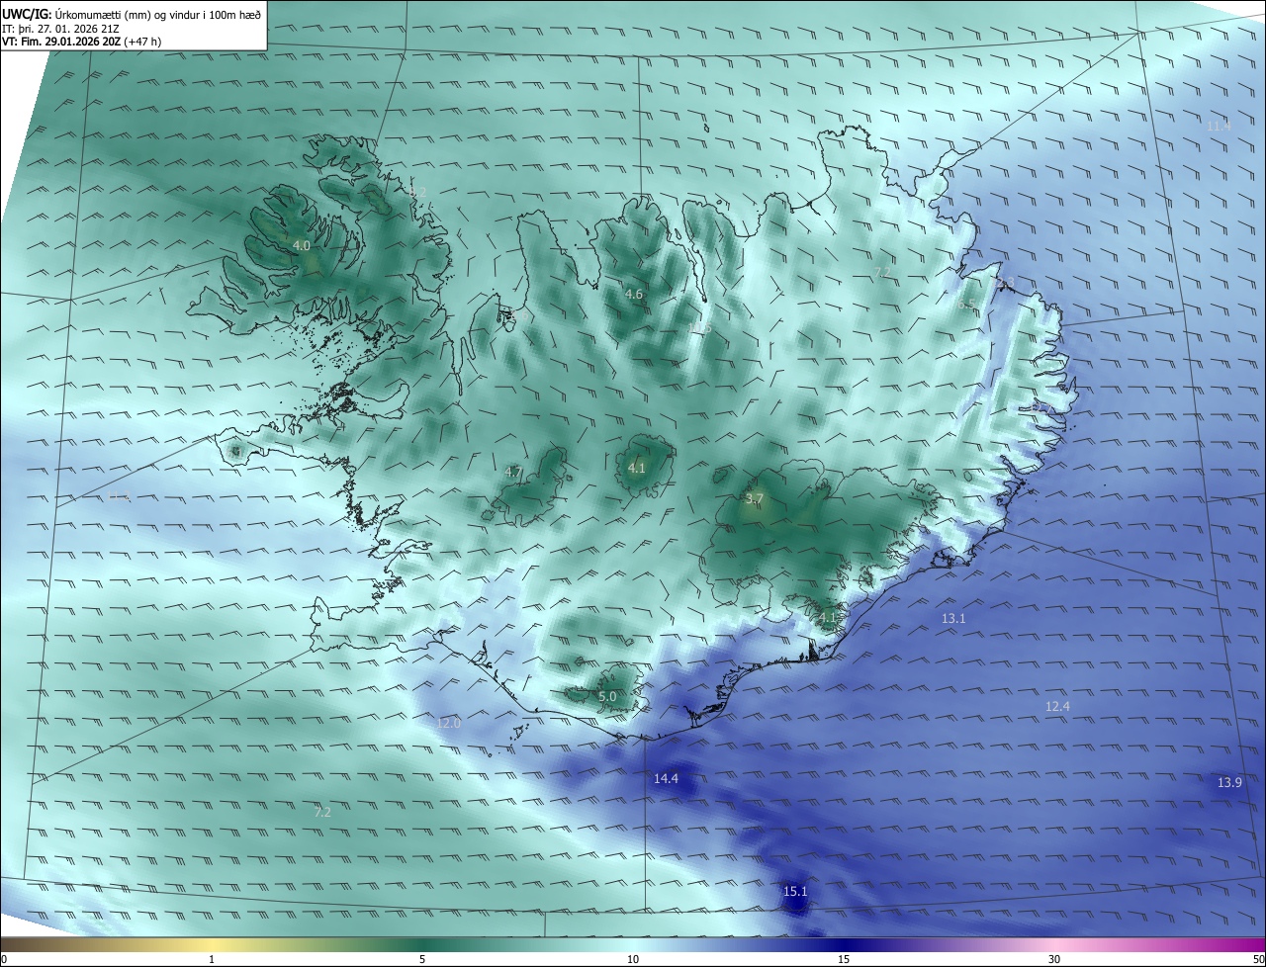
Task: Select the 15.1 precipitation maximum label
Action: click(795, 892)
